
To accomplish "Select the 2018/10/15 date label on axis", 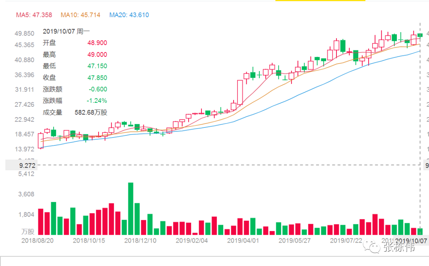I will point(89,241).
